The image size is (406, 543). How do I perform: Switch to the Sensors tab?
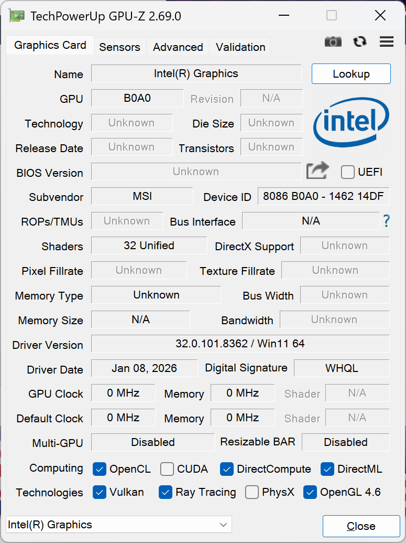pyautogui.click(x=119, y=47)
